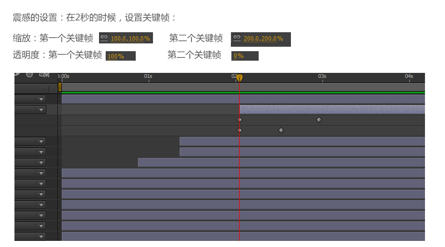This screenshot has height=247, width=445.
Task: Click the yellow current-time indicator playhead handle
Action: 240,77
